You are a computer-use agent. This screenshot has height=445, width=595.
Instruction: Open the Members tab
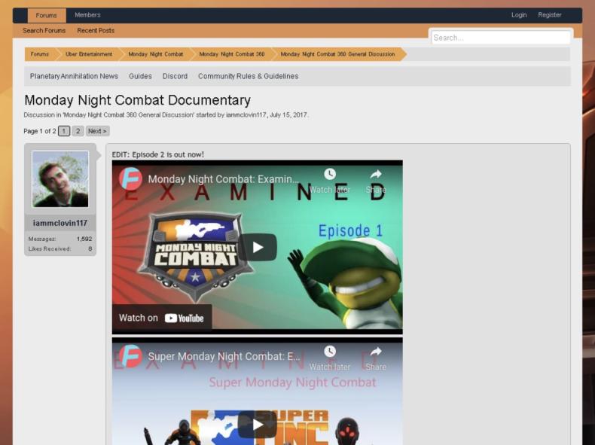(x=87, y=15)
